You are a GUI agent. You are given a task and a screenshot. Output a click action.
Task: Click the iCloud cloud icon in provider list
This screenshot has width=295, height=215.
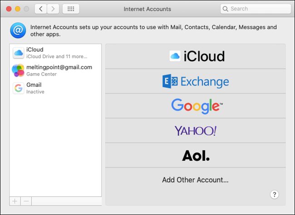tap(175, 56)
